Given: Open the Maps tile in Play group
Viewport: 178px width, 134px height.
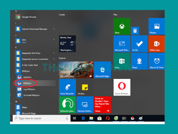Looking at the screenshot, I should (x=139, y=61).
